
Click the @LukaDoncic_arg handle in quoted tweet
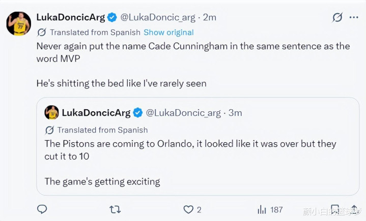[183, 113]
